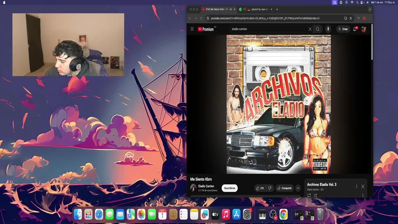Open the Apple menu
This screenshot has height=224, width=398.
click(x=4, y=2)
